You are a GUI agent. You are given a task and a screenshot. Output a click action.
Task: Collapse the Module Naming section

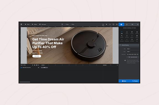coord(129,45)
